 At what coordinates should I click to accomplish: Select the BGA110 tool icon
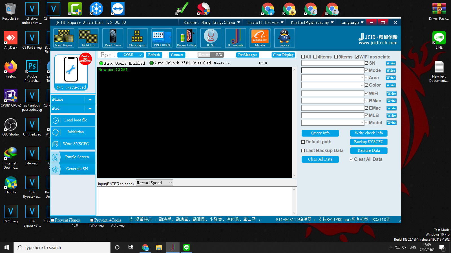88,38
